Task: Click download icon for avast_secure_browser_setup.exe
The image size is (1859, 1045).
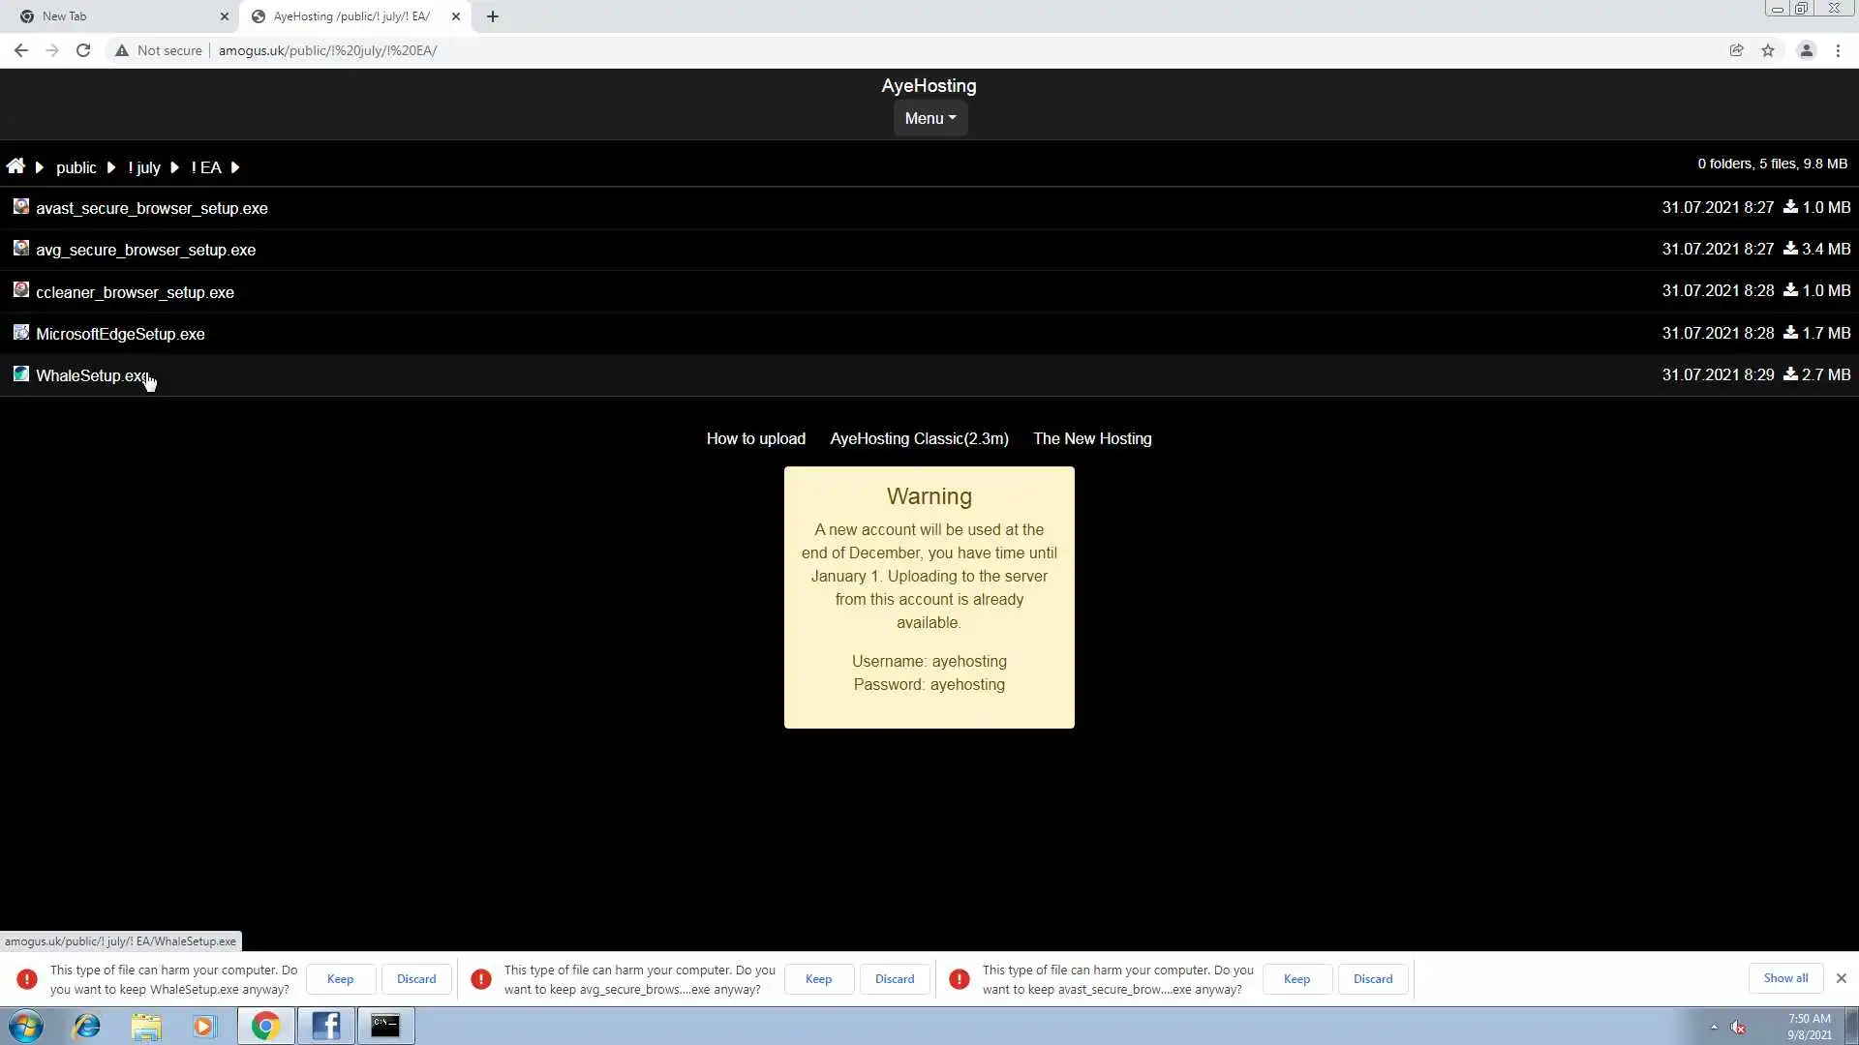Action: pos(1790,207)
